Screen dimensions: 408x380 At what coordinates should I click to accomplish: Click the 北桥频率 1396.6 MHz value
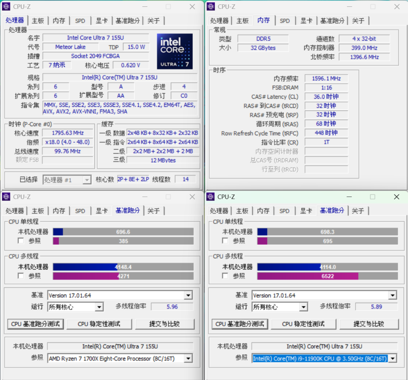pos(364,57)
